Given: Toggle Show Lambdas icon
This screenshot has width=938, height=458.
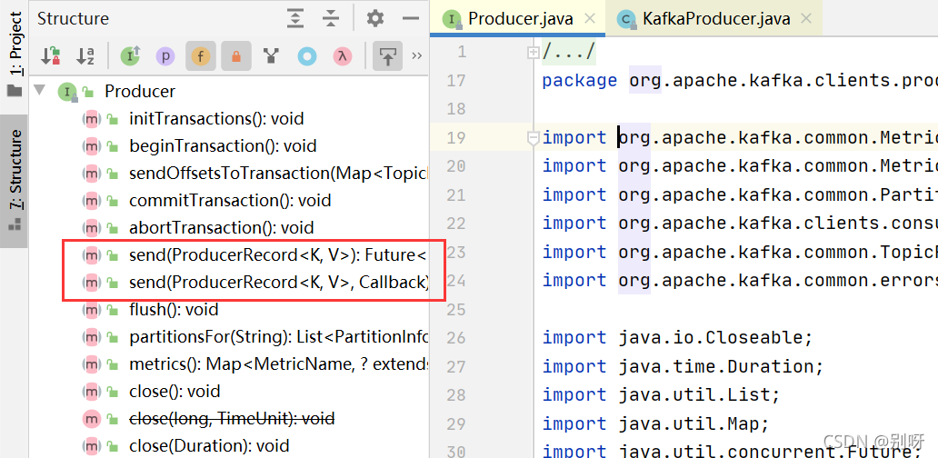Looking at the screenshot, I should [342, 56].
